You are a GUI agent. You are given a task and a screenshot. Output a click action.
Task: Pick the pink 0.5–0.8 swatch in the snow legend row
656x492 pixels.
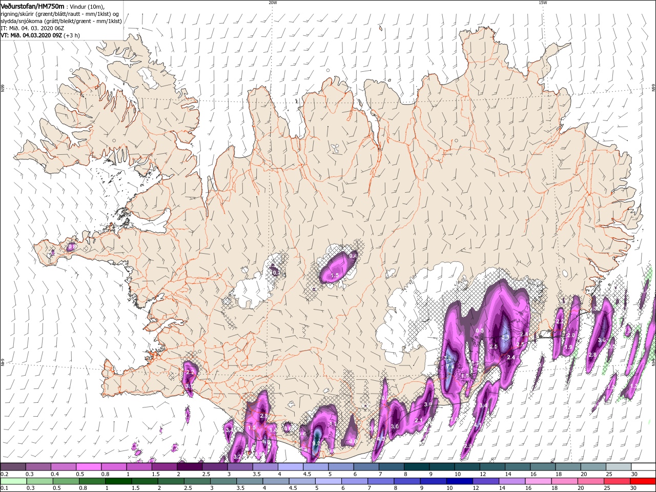(89, 467)
